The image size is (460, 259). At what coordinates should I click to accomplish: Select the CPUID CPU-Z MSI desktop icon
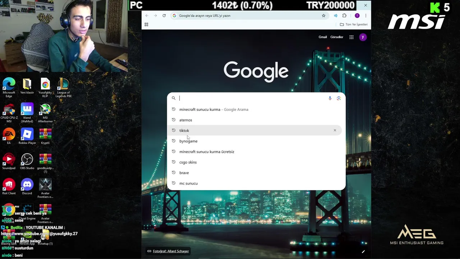point(9,113)
